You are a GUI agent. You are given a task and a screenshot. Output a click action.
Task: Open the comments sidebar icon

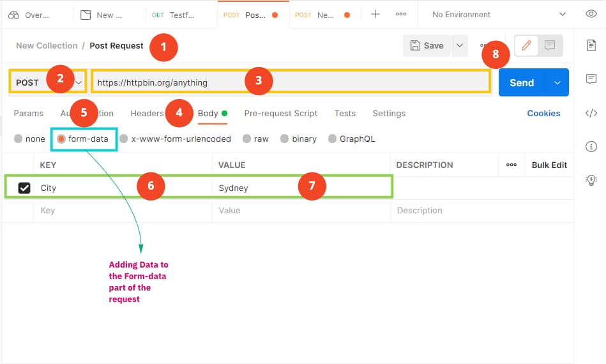click(591, 79)
